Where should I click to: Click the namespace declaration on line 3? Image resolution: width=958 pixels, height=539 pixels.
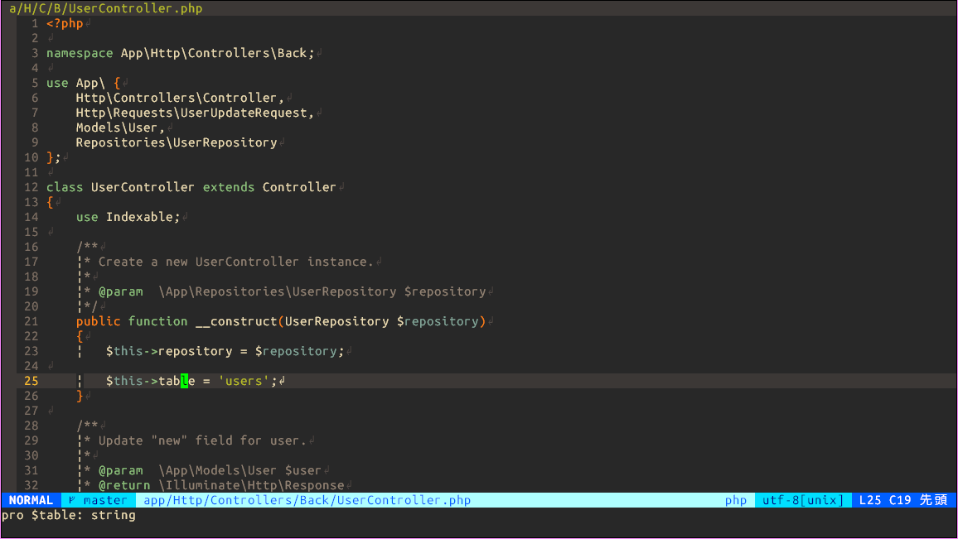(178, 52)
